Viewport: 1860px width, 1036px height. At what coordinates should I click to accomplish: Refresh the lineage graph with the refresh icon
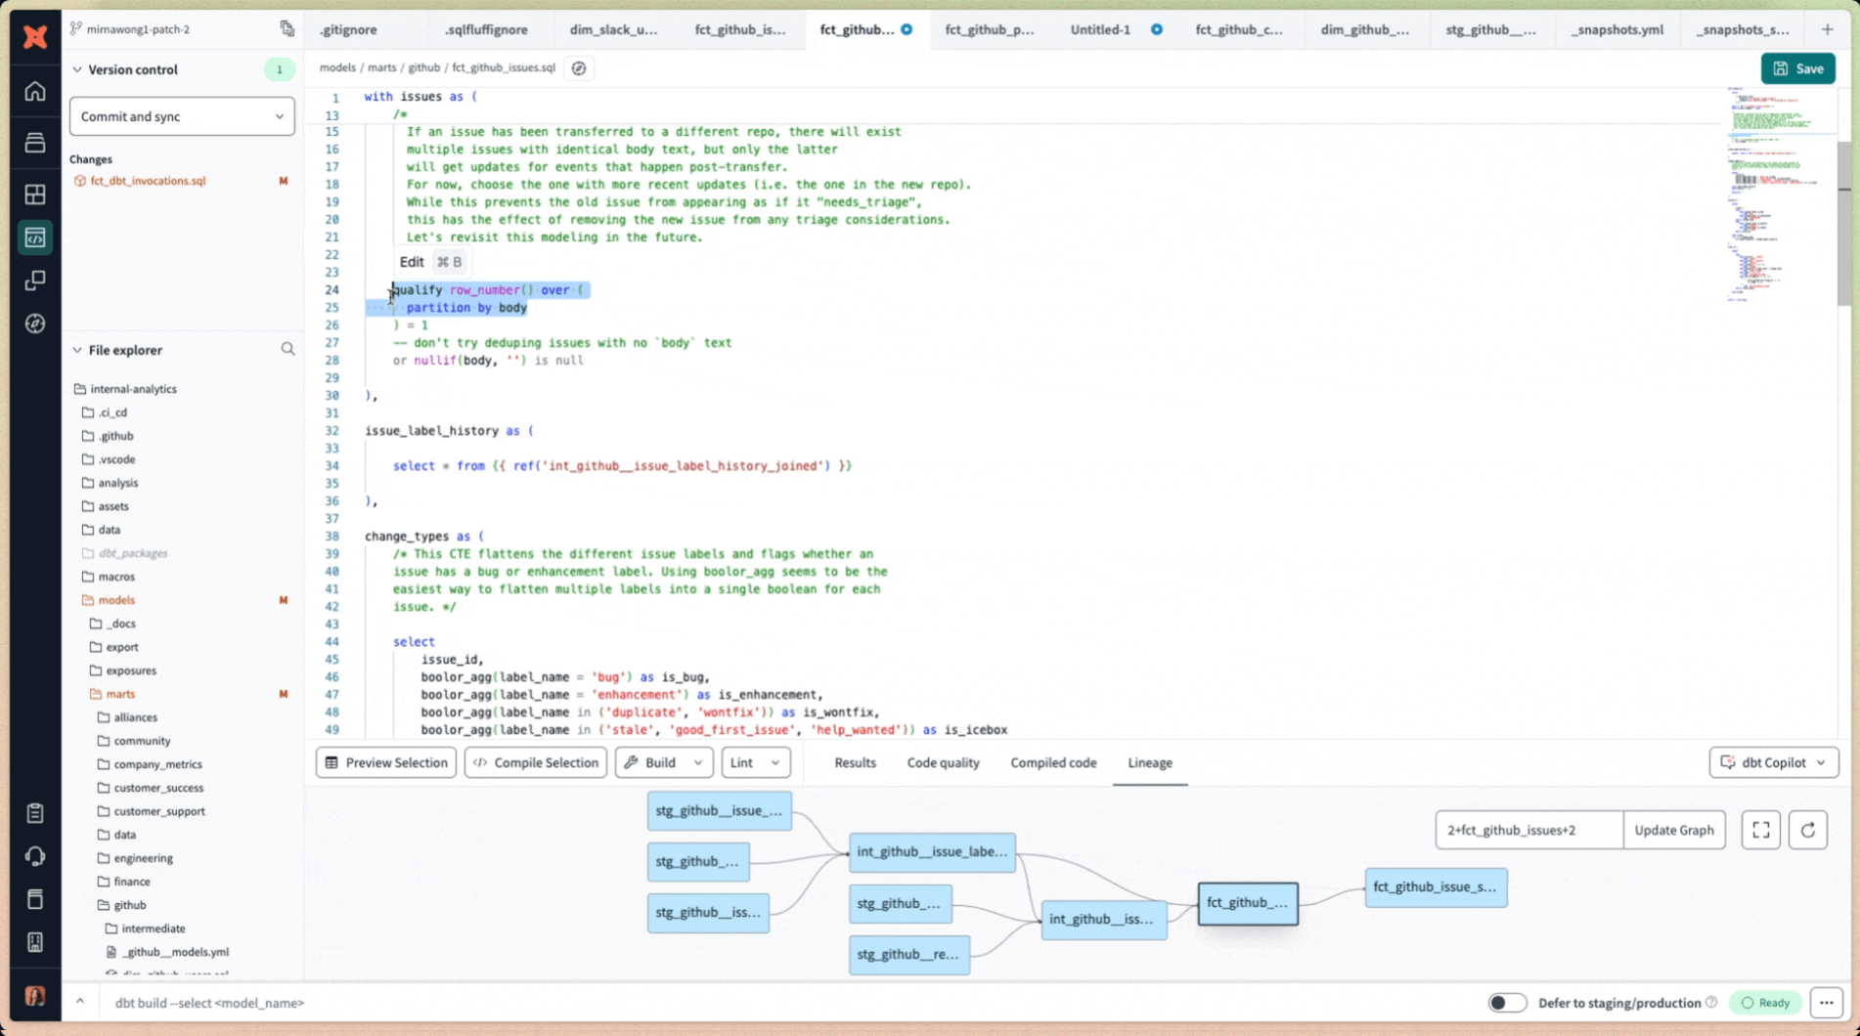click(1808, 830)
